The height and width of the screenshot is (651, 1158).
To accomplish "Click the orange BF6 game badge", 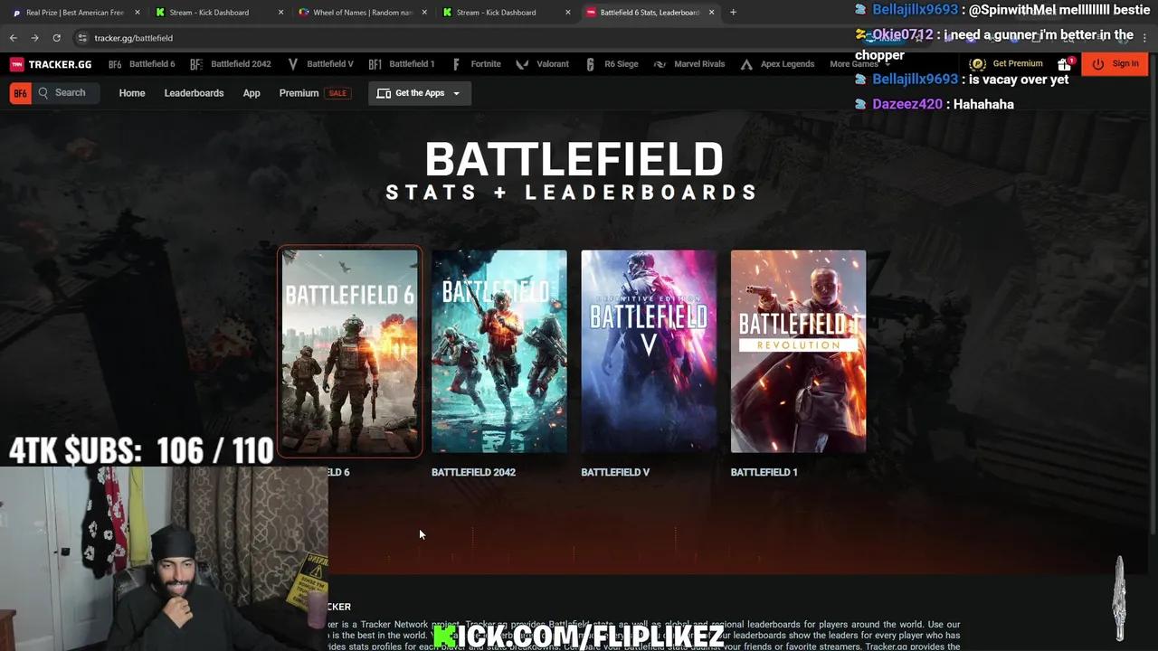I will 20,93.
